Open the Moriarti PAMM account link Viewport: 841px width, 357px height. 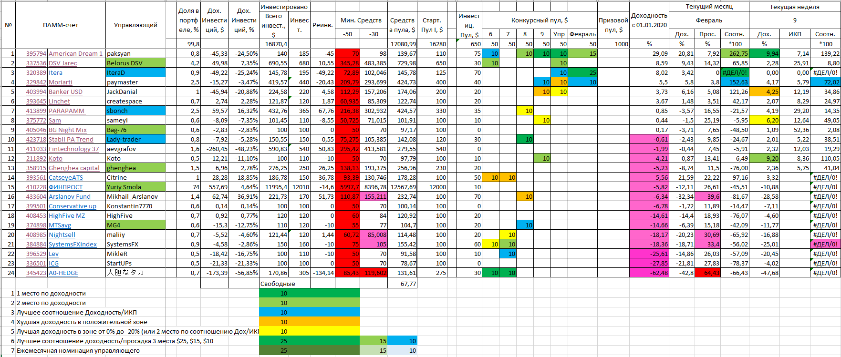(61, 82)
